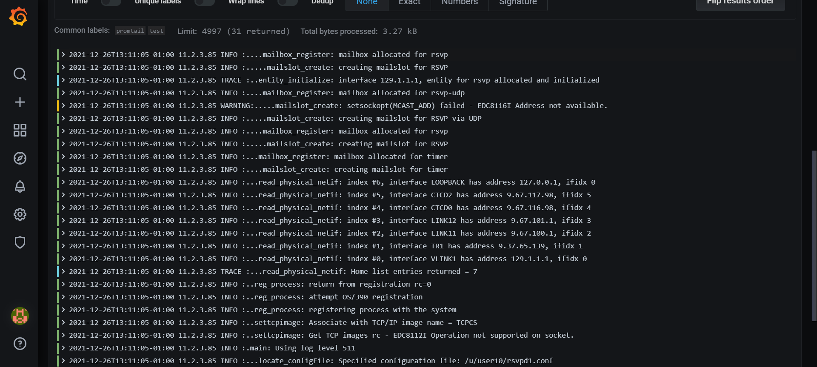Toggle the Wrap lines switch
The height and width of the screenshot is (367, 817).
[287, 2]
